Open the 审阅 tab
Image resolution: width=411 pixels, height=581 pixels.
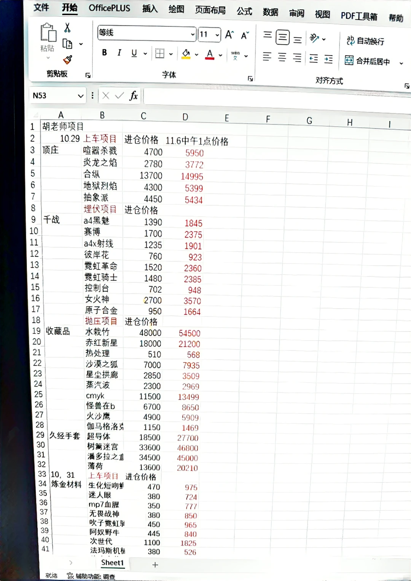coord(296,13)
